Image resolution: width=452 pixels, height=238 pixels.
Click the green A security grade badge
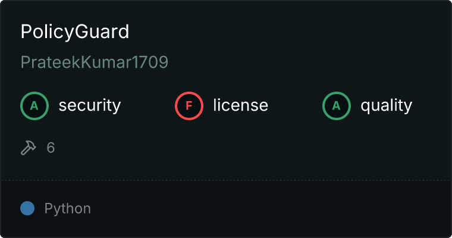tap(34, 106)
